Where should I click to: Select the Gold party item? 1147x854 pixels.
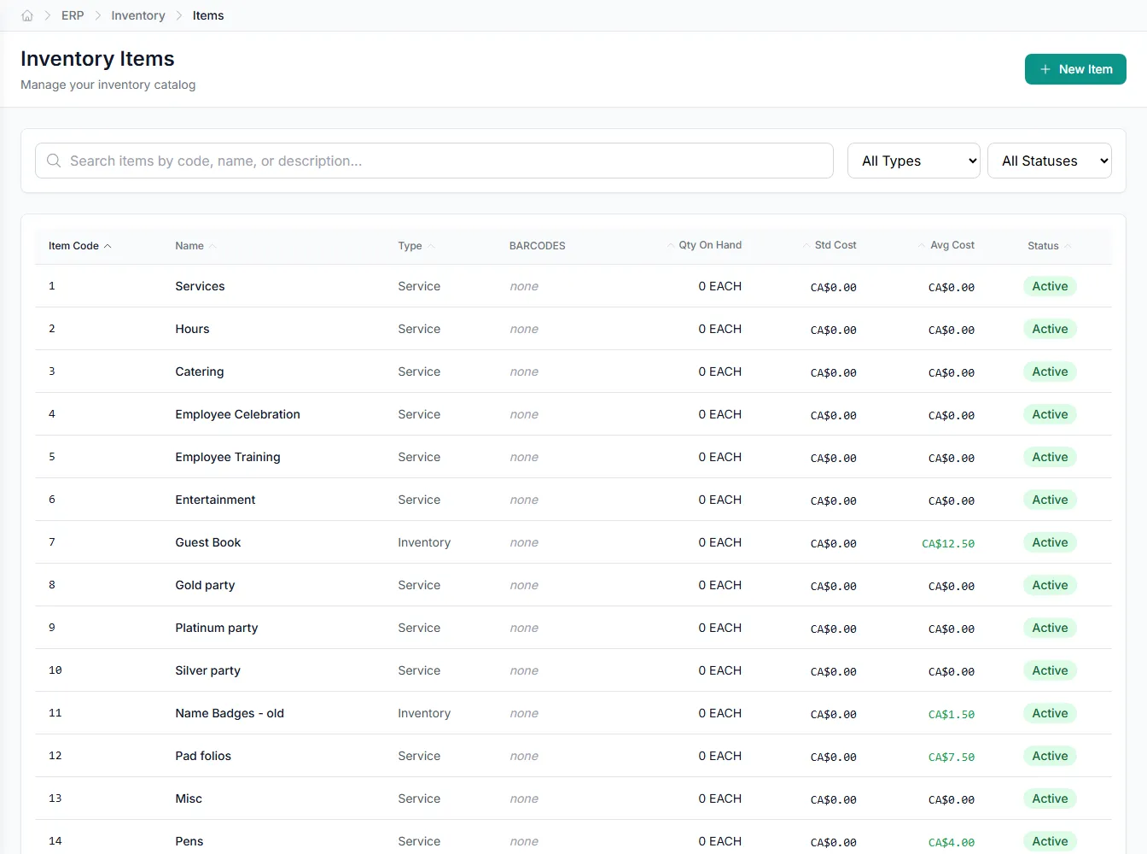[x=205, y=585]
